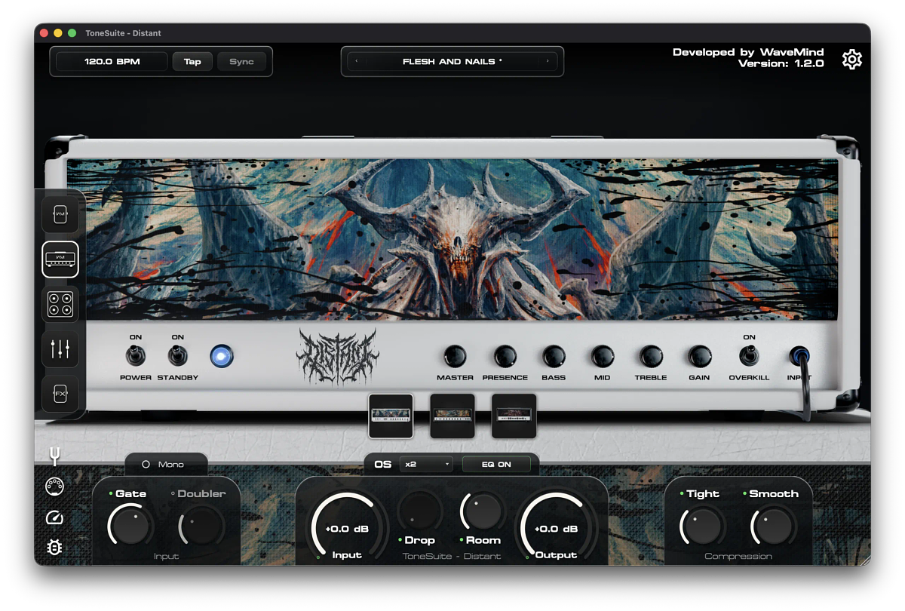
Task: Select the second amp model thumbnail
Action: (452, 416)
